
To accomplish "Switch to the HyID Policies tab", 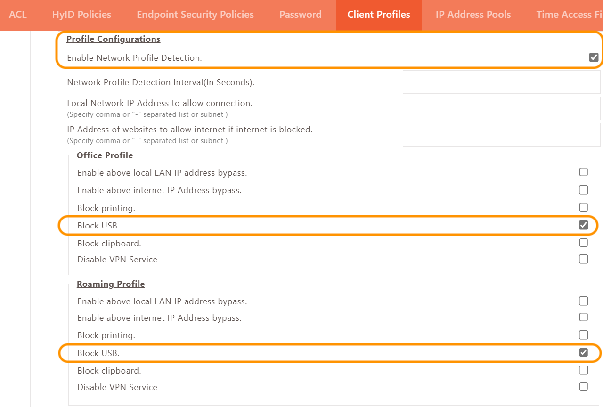I will 81,15.
